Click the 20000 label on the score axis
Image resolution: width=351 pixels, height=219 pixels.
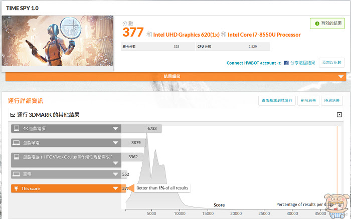[x=236, y=213]
